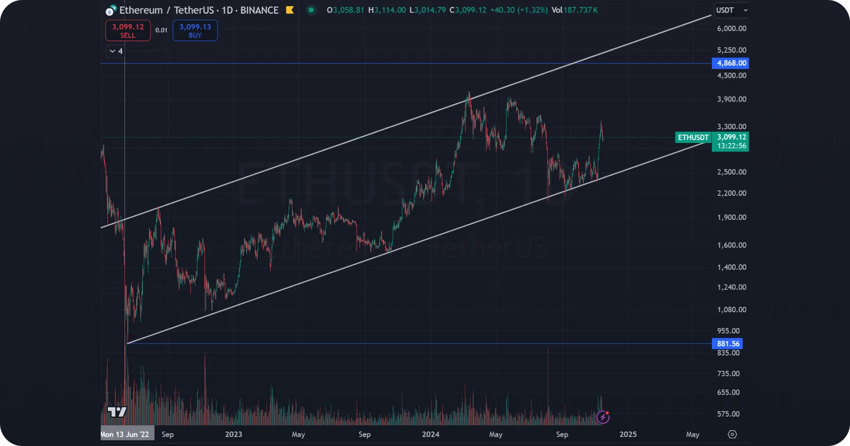Click the Vol 187.737K value
The height and width of the screenshot is (446, 850).
574,10
